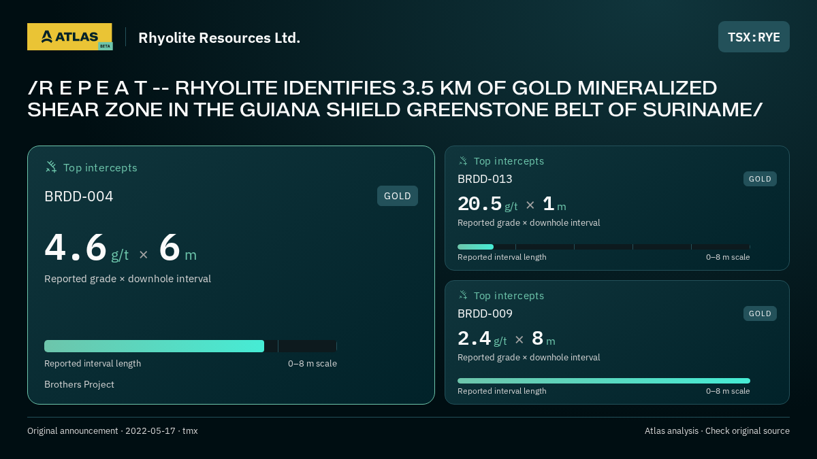Click the GOLD tag on the BRDD-009 card
817x459 pixels.
coord(760,313)
